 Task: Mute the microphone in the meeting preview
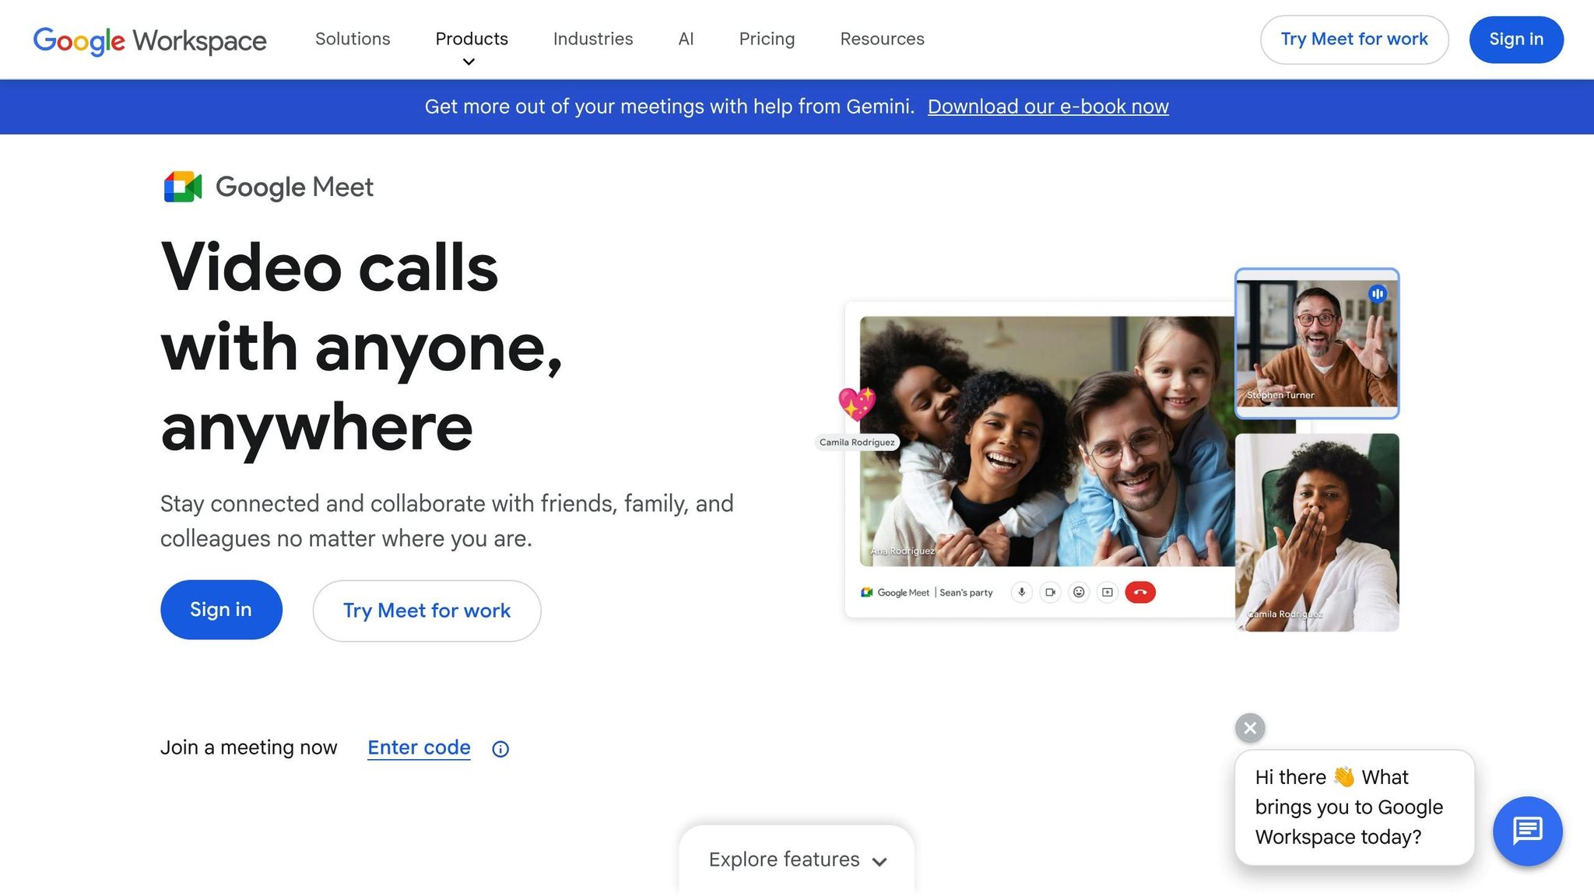(1021, 592)
